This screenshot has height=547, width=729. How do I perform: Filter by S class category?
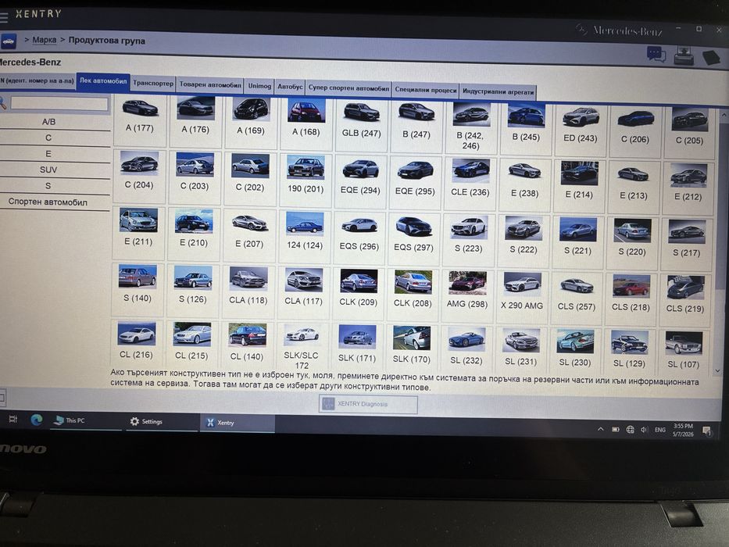pos(48,186)
